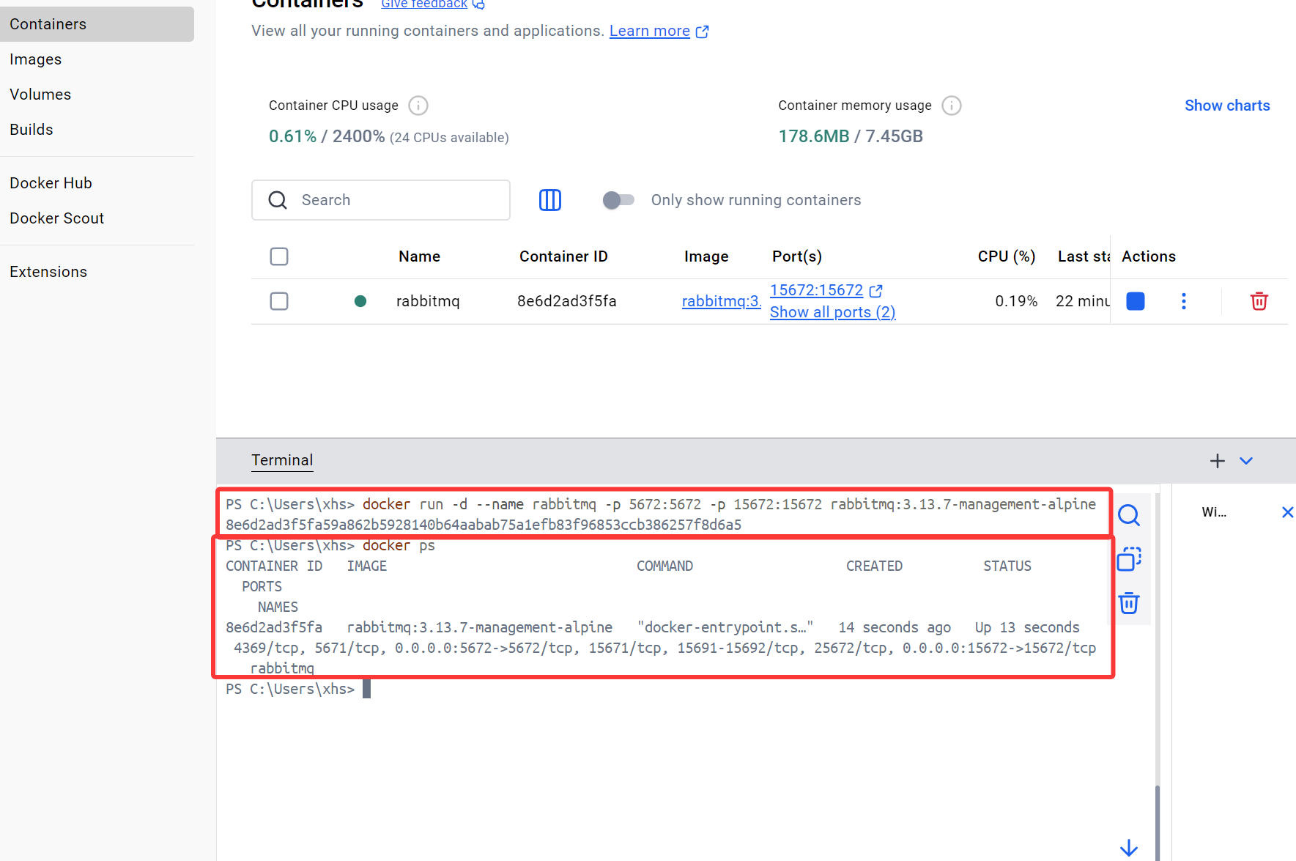1296x861 pixels.
Task: Delete the rabbitmq container with the red trash icon
Action: click(1259, 300)
